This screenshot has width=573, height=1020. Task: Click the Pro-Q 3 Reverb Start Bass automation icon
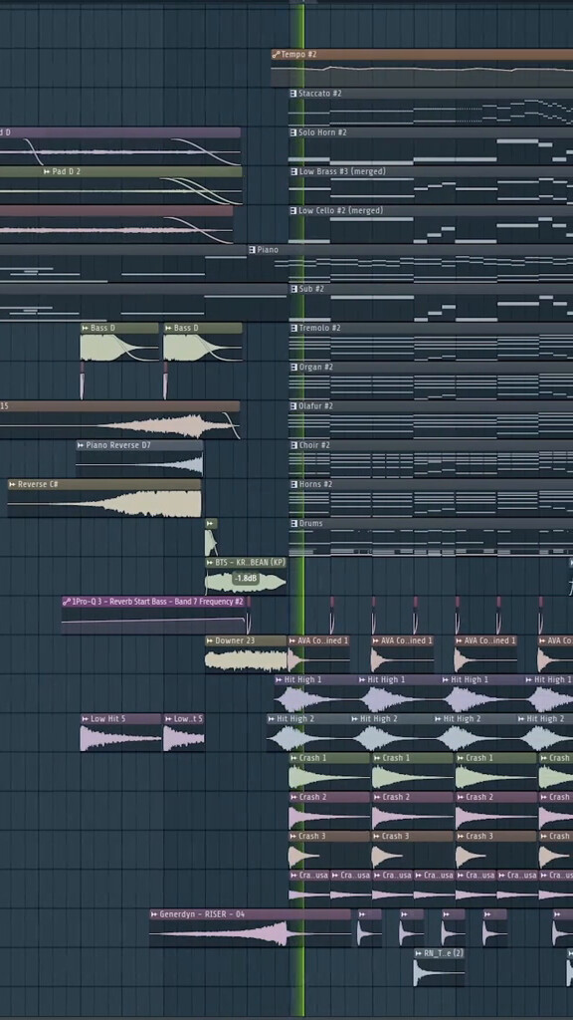click(x=67, y=602)
